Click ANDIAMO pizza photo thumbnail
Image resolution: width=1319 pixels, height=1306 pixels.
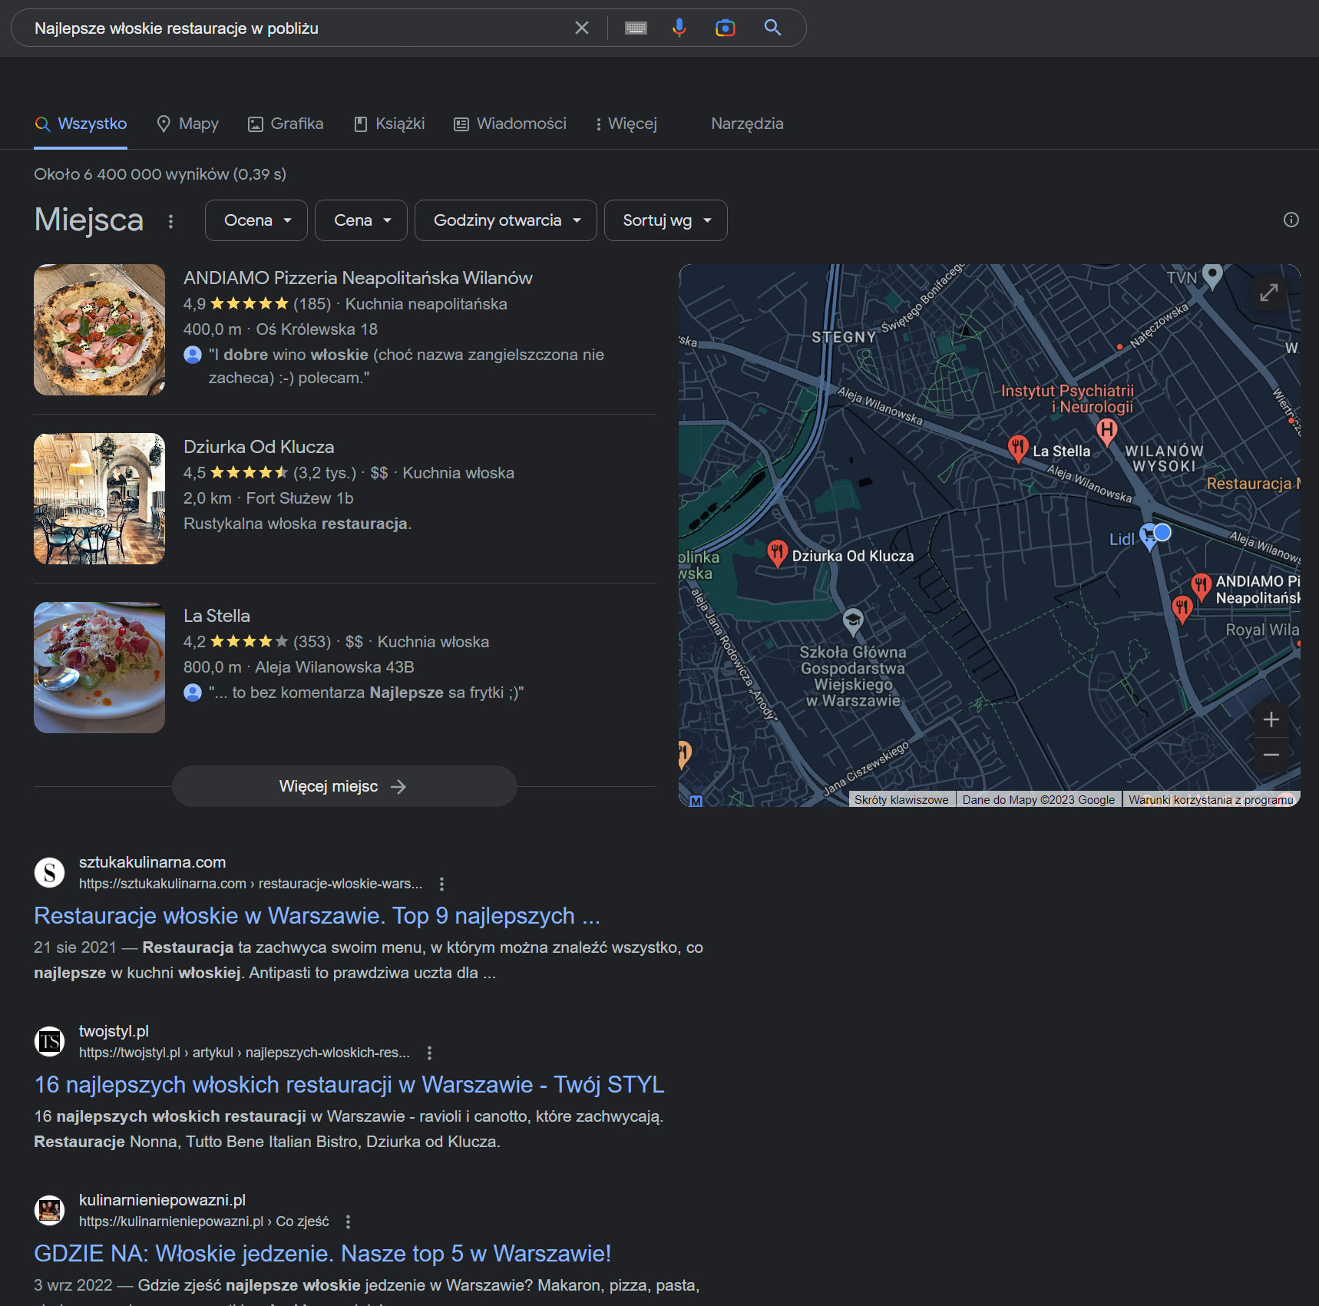[x=99, y=329]
